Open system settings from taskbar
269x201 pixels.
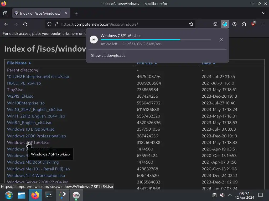tap(49, 195)
